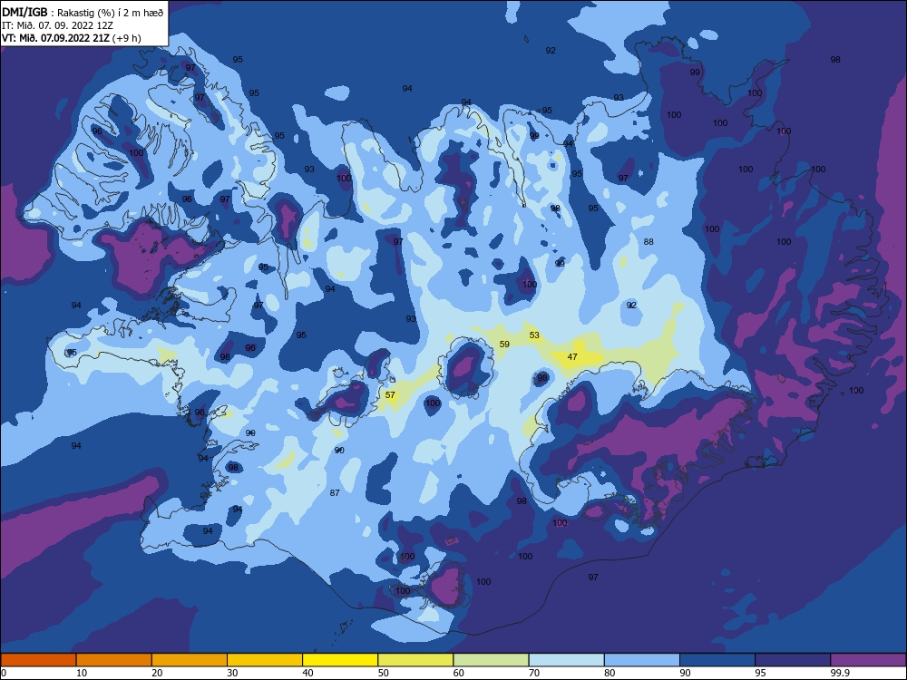Click the 97 value in the sea south of Iceland

point(593,577)
